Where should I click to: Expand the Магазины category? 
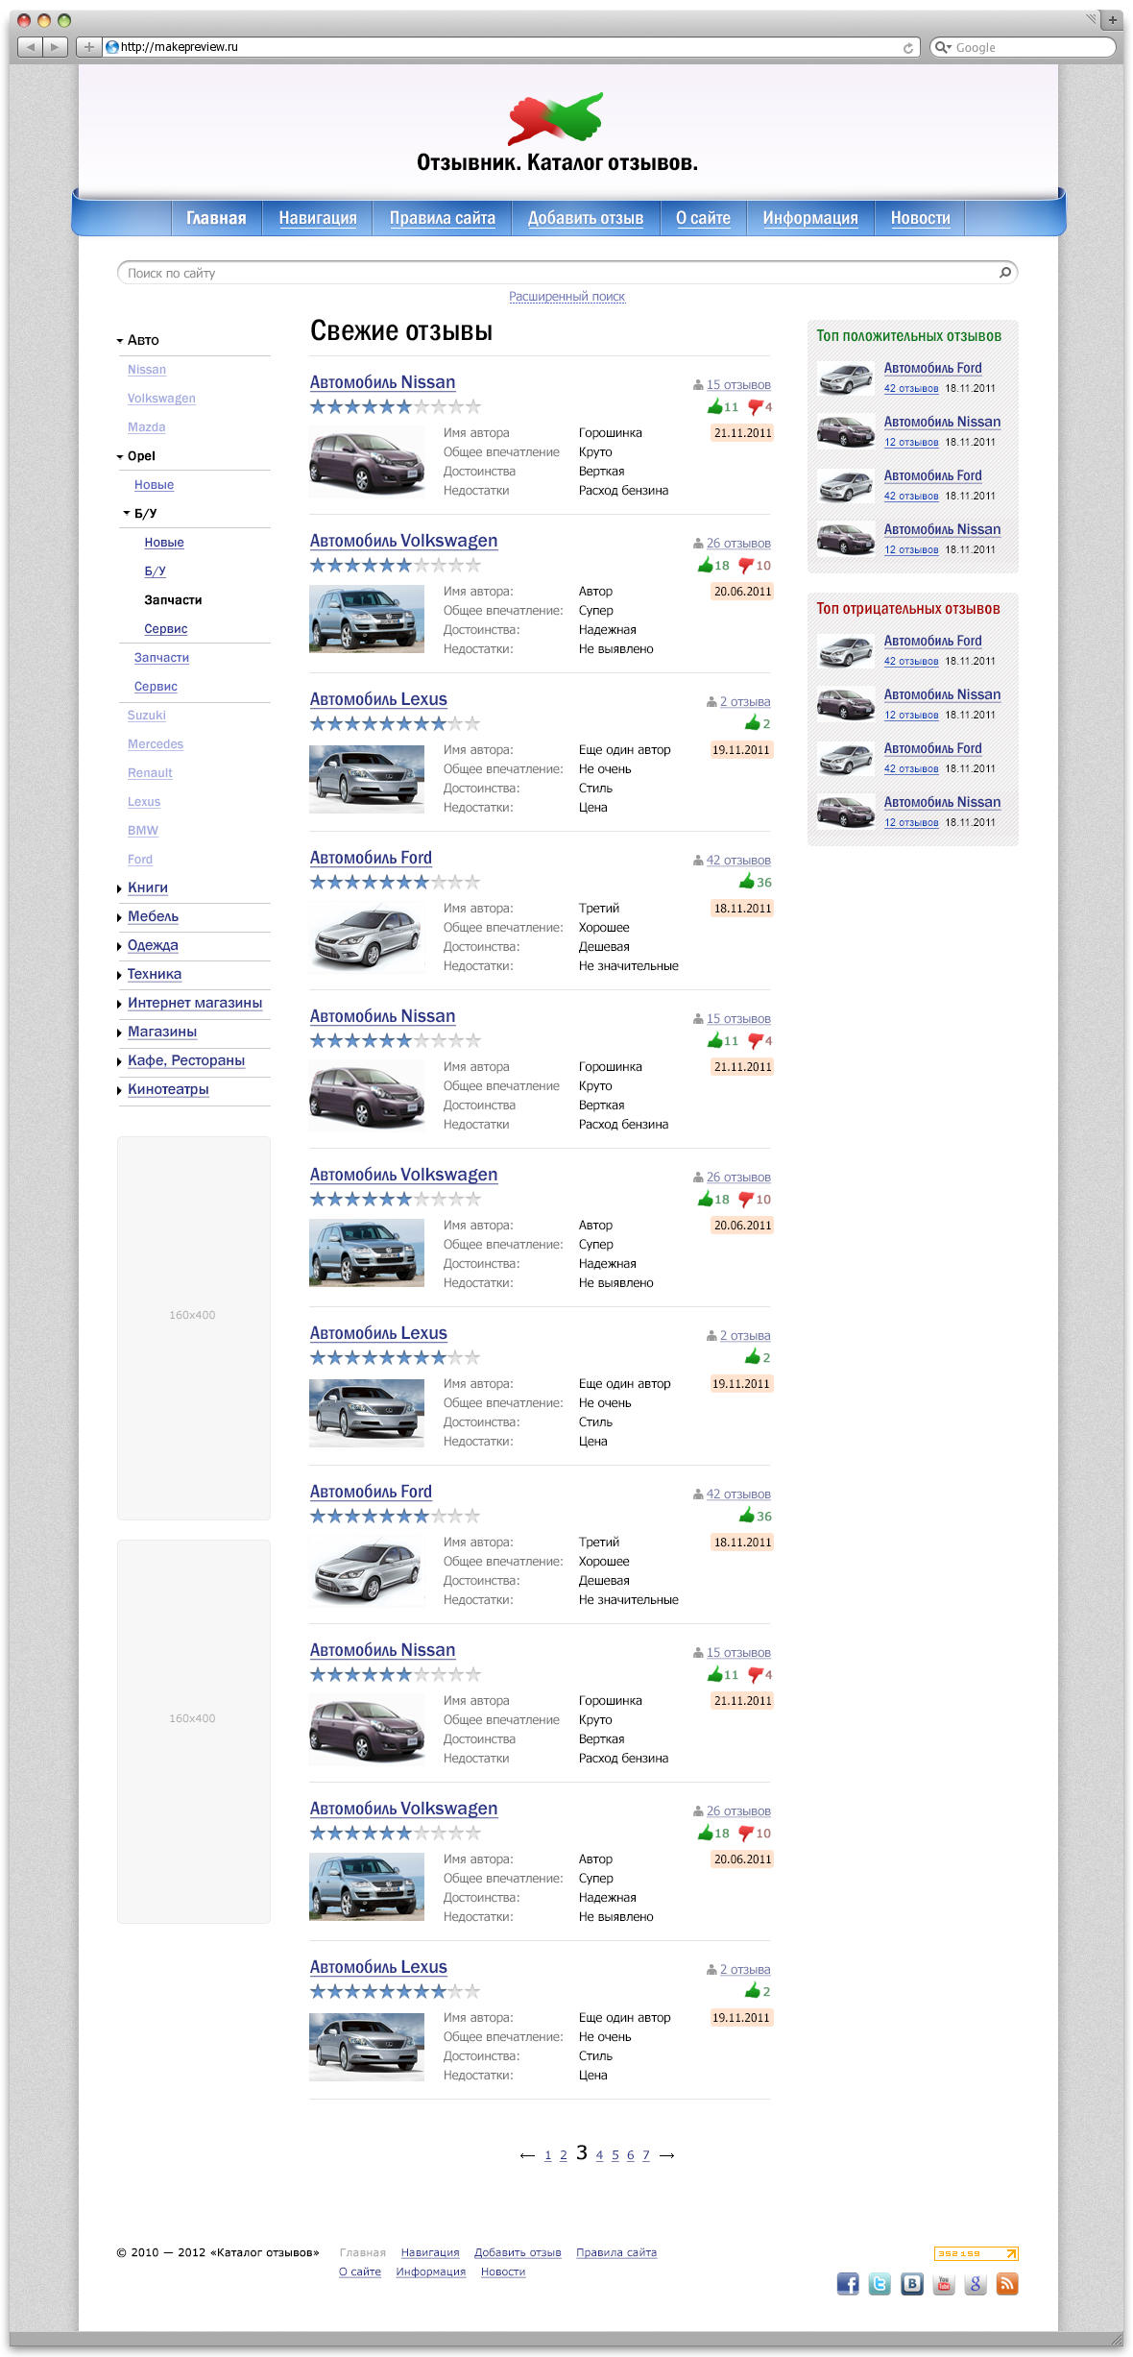point(120,1033)
